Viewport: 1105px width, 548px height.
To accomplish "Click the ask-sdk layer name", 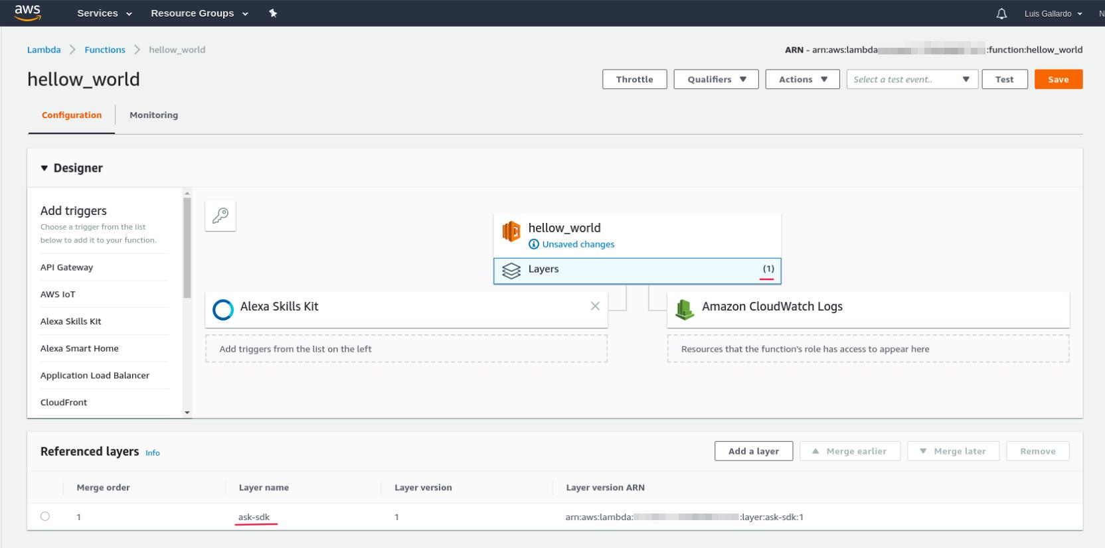I will (x=254, y=517).
